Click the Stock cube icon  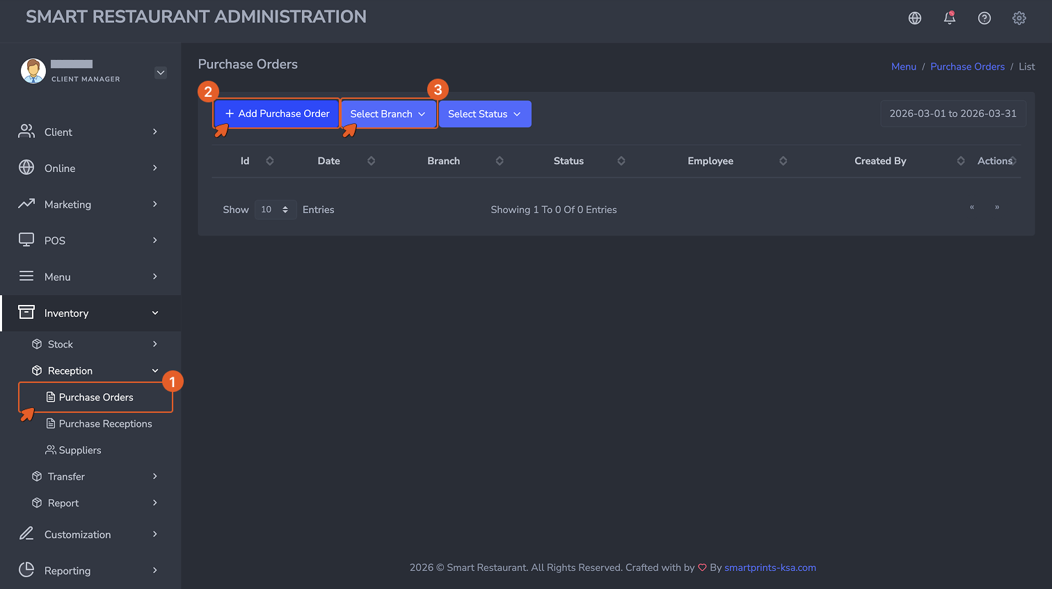(x=38, y=344)
